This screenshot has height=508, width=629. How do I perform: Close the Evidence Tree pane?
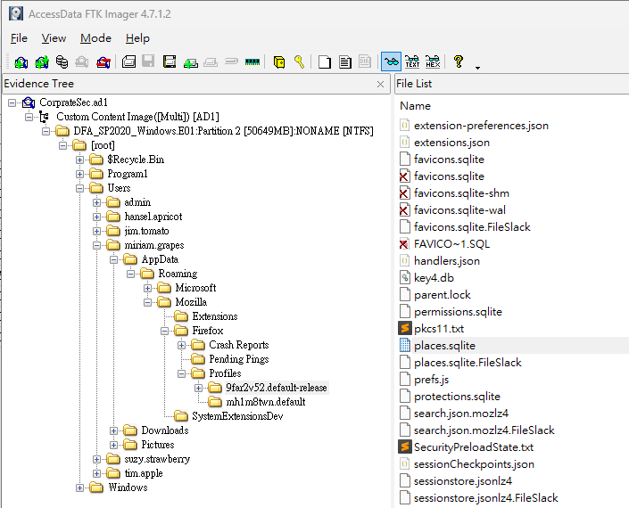[x=380, y=84]
